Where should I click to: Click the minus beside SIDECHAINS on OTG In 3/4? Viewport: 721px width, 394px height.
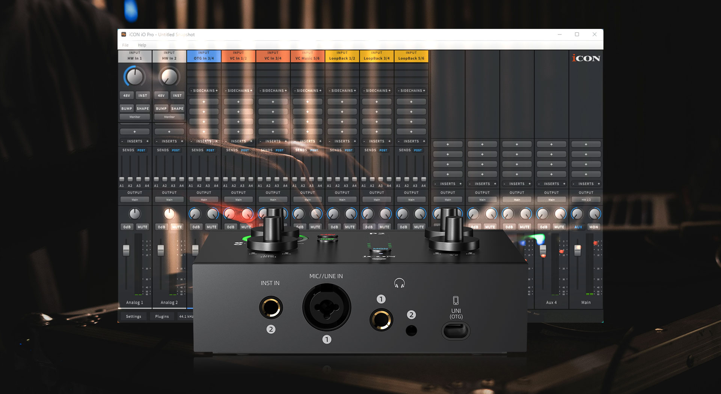click(191, 90)
